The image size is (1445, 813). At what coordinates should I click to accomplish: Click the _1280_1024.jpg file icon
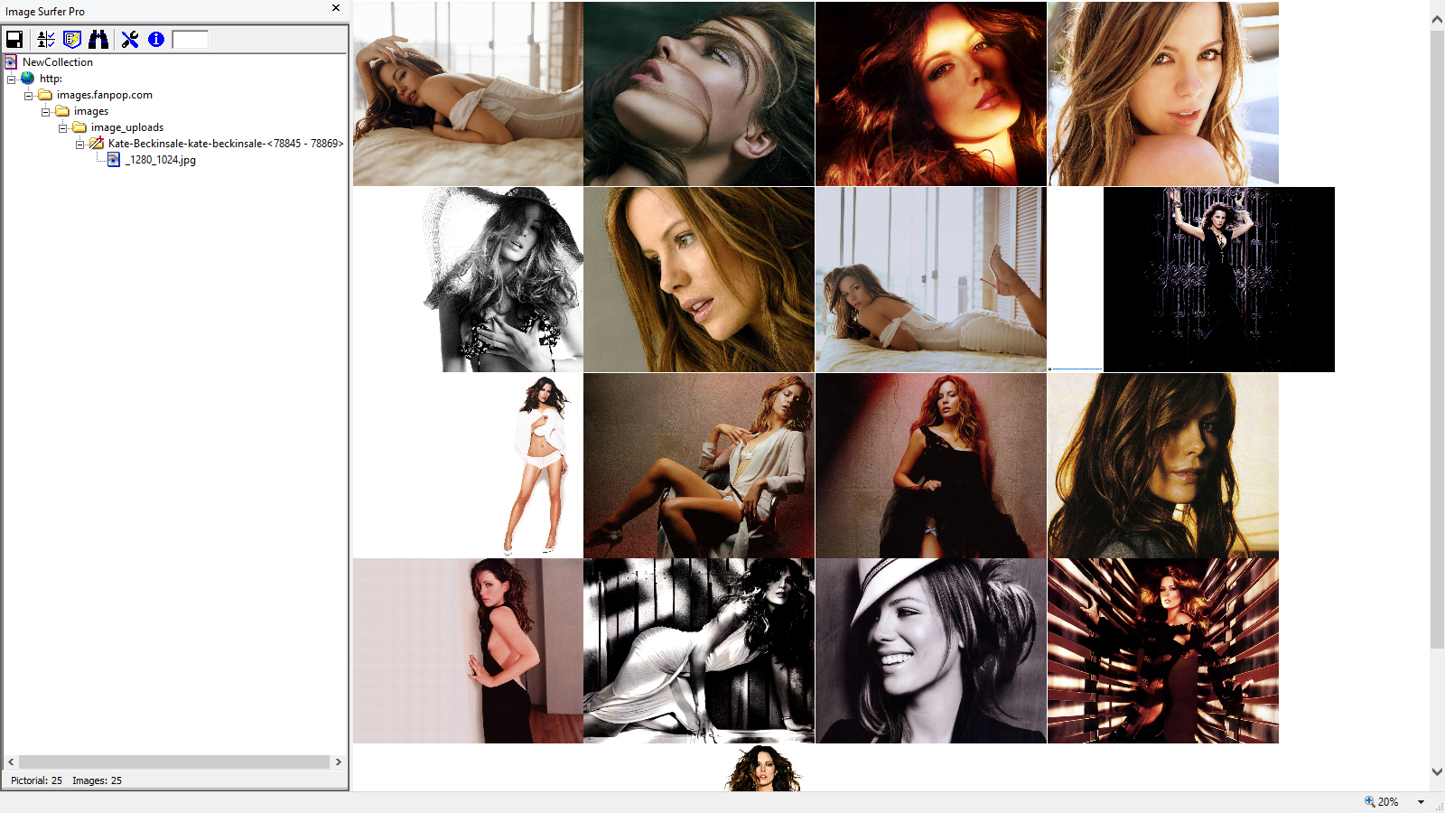[114, 160]
